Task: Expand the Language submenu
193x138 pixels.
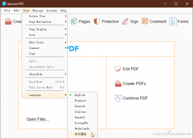Action: (45, 95)
